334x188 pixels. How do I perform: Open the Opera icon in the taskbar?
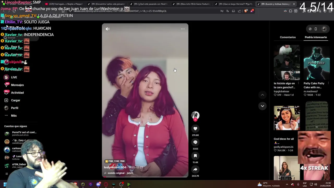[106, 184]
